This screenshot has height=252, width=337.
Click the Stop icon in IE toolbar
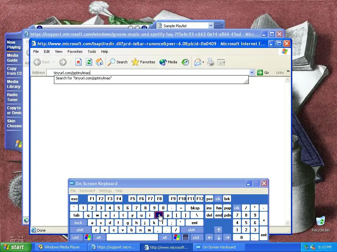(78, 62)
